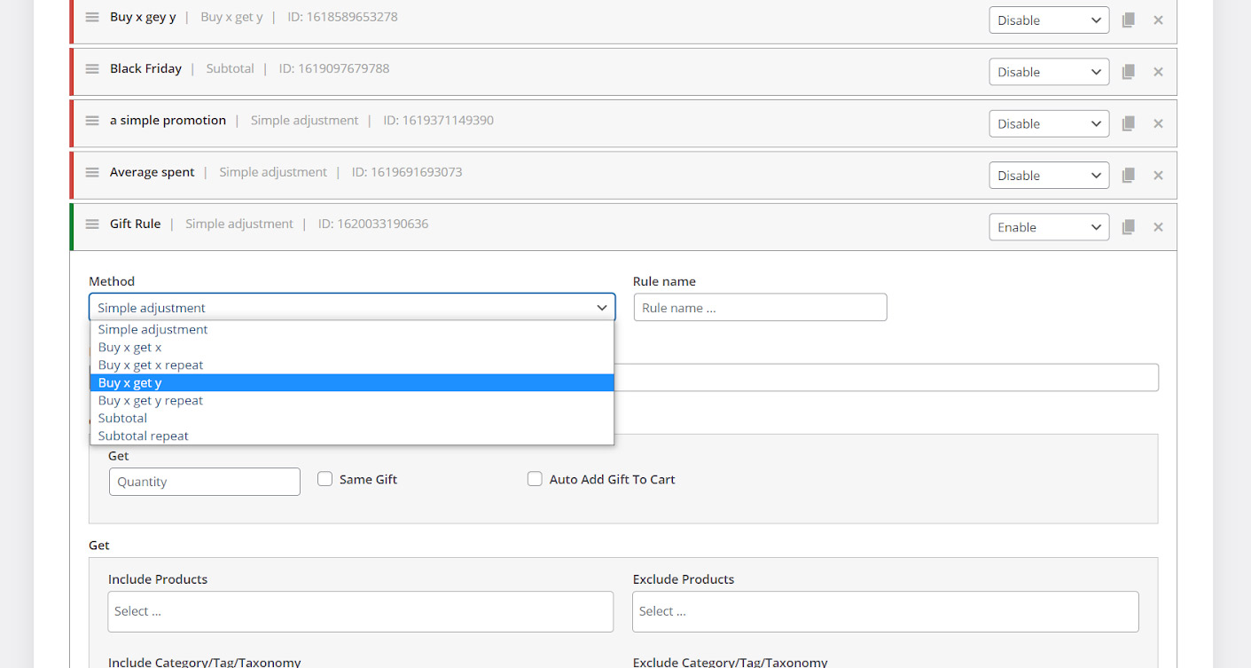Click drag handle of Gift Rule
Image resolution: width=1251 pixels, height=668 pixels.
click(92, 224)
